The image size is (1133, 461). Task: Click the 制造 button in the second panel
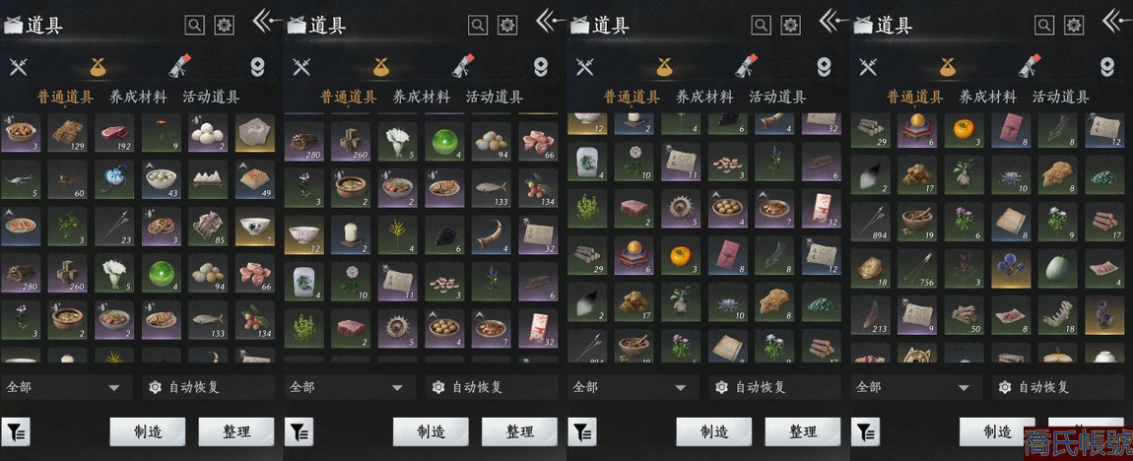point(432,432)
